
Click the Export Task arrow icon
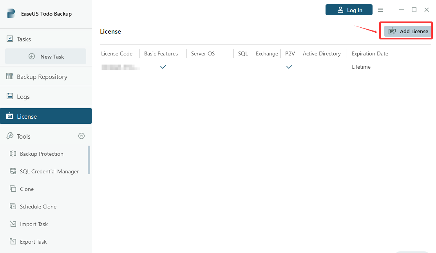[x=13, y=241]
